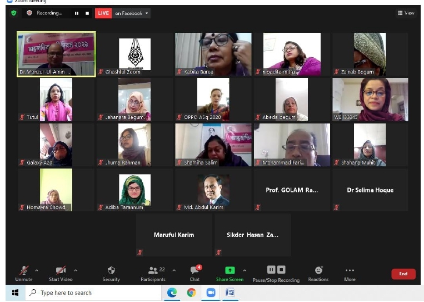Click muted mic icon beside Ghashful Zoom name
Viewport: 424px width, 302px height.
101,72
